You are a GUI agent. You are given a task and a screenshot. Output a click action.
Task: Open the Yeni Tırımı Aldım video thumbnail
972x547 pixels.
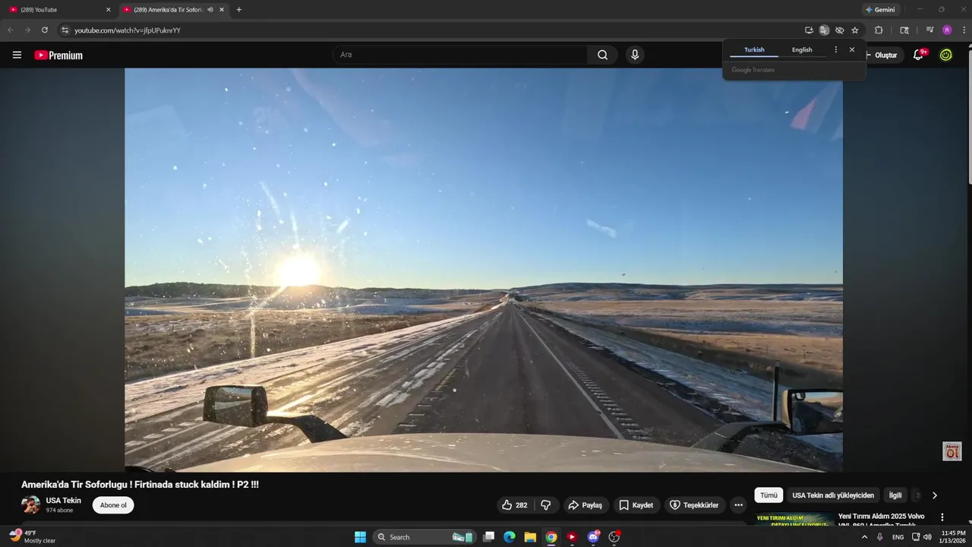(x=794, y=520)
